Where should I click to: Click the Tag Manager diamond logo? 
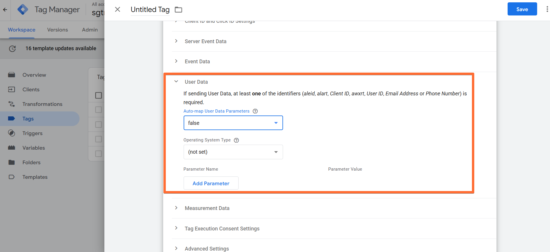click(23, 10)
